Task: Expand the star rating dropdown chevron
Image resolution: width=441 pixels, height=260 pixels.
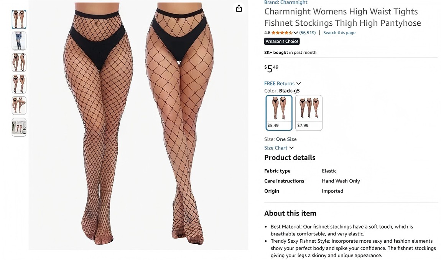Action: pyautogui.click(x=296, y=33)
